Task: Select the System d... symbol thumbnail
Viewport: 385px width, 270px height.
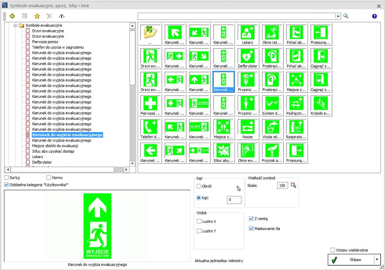Action: pos(272,106)
